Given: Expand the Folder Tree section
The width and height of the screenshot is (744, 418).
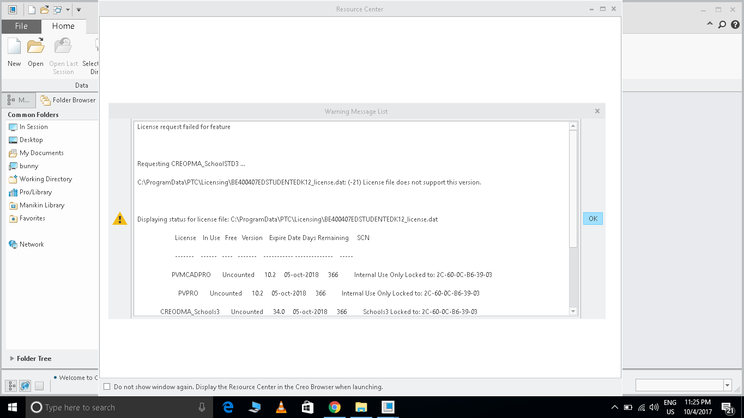Looking at the screenshot, I should tap(11, 358).
